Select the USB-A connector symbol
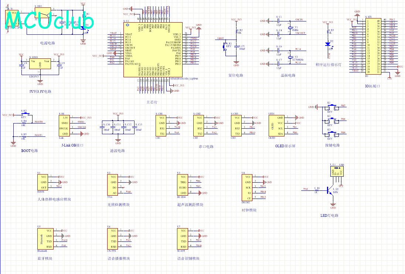This screenshot has height=274, width=405. [x=337, y=171]
